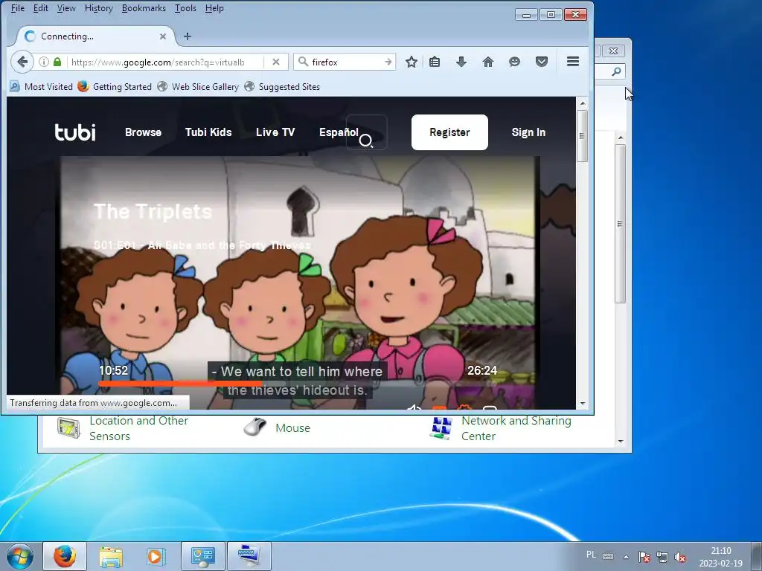Open the Firefox hamburger menu
Image resolution: width=762 pixels, height=571 pixels.
573,61
